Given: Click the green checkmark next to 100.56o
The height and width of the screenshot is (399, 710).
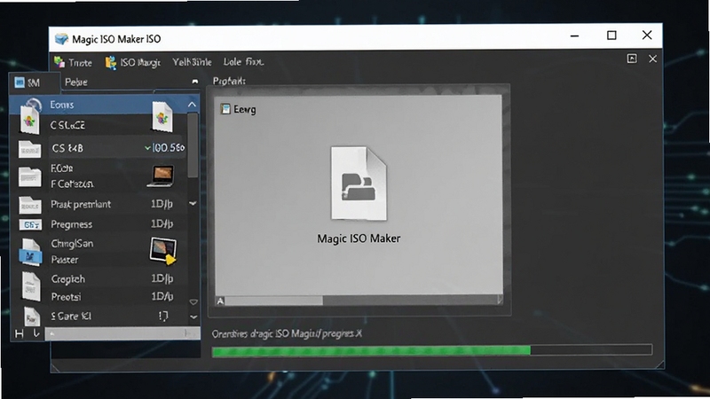Looking at the screenshot, I should 147,148.
